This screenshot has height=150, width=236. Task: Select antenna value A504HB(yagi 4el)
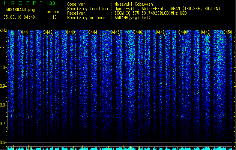pos(132,18)
